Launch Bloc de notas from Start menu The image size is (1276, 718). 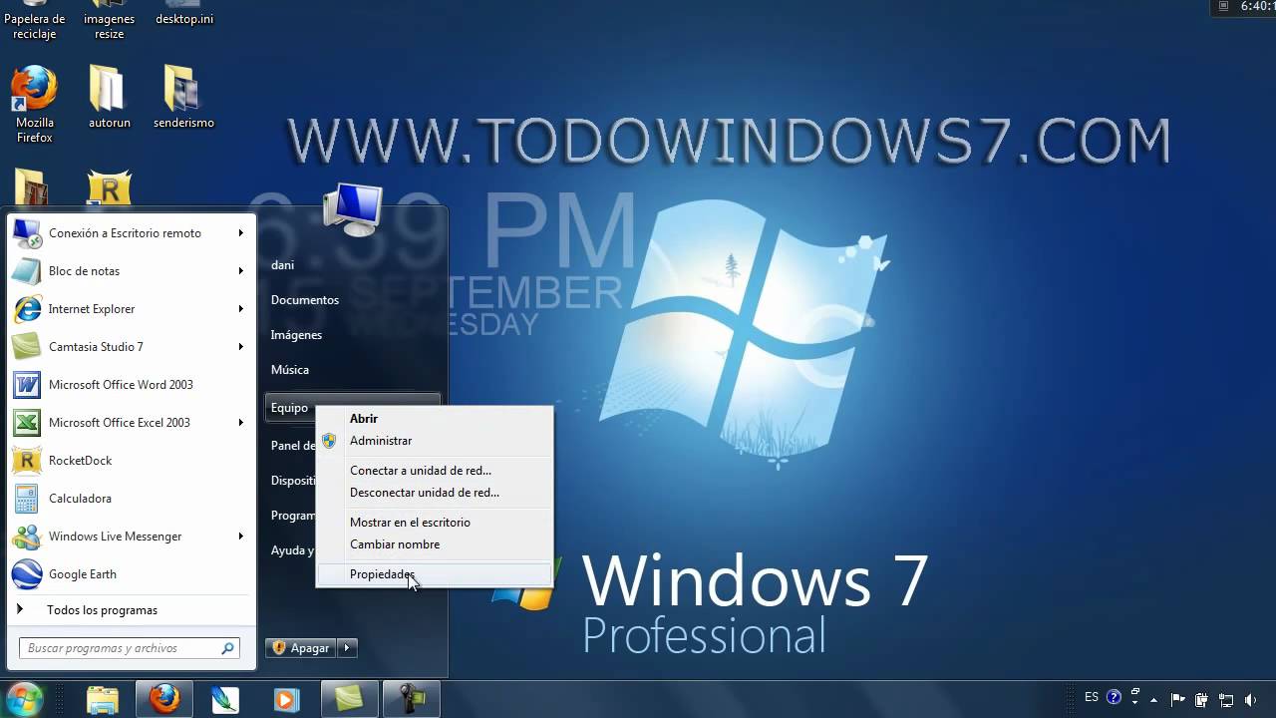pyautogui.click(x=130, y=271)
